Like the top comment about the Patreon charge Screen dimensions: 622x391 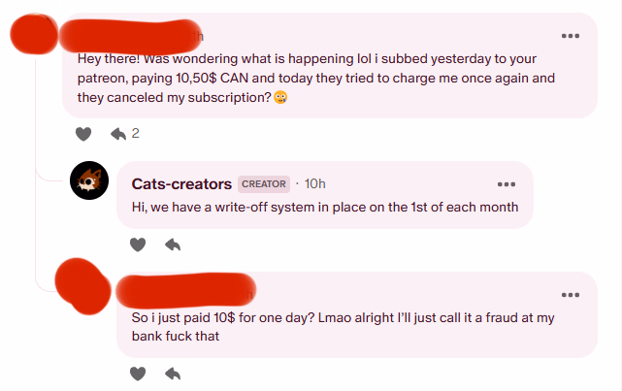pyautogui.click(x=83, y=133)
